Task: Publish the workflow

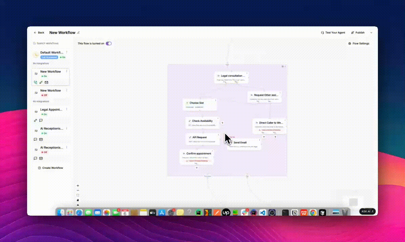Action: tap(358, 32)
